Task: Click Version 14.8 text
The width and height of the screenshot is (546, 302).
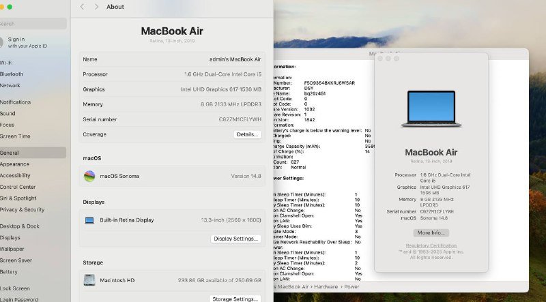Action: click(246, 177)
